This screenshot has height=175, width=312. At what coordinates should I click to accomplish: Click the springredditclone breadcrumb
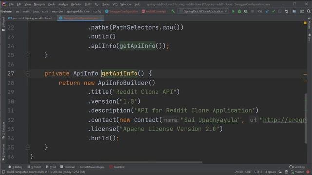pyautogui.click(x=78, y=11)
